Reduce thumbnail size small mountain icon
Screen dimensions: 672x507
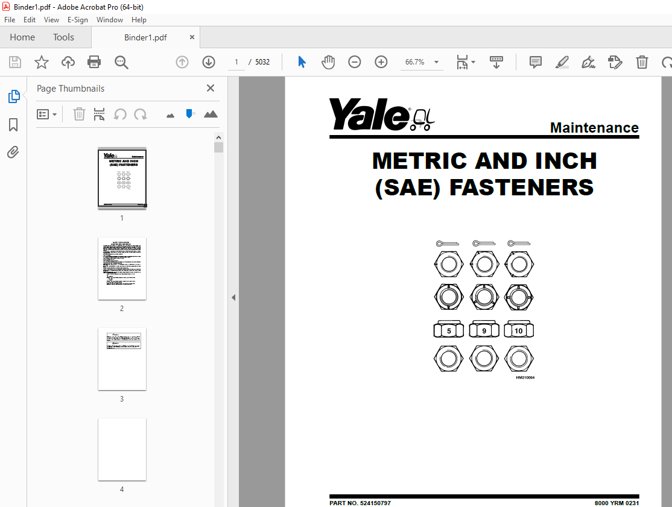pos(170,115)
